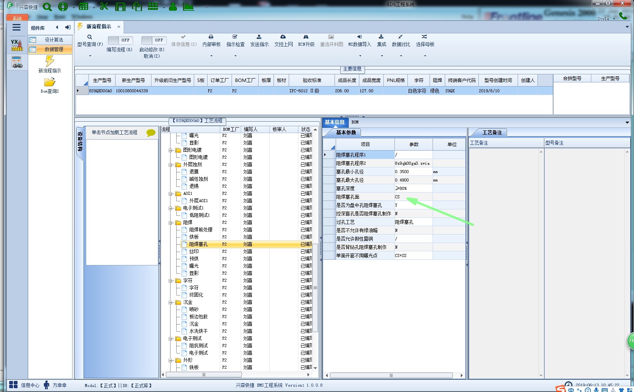
Task: Click the yellow speech bubble icon
Action: pos(151,133)
